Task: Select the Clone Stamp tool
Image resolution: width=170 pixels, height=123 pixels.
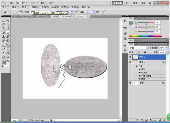Action: (x=3, y=37)
